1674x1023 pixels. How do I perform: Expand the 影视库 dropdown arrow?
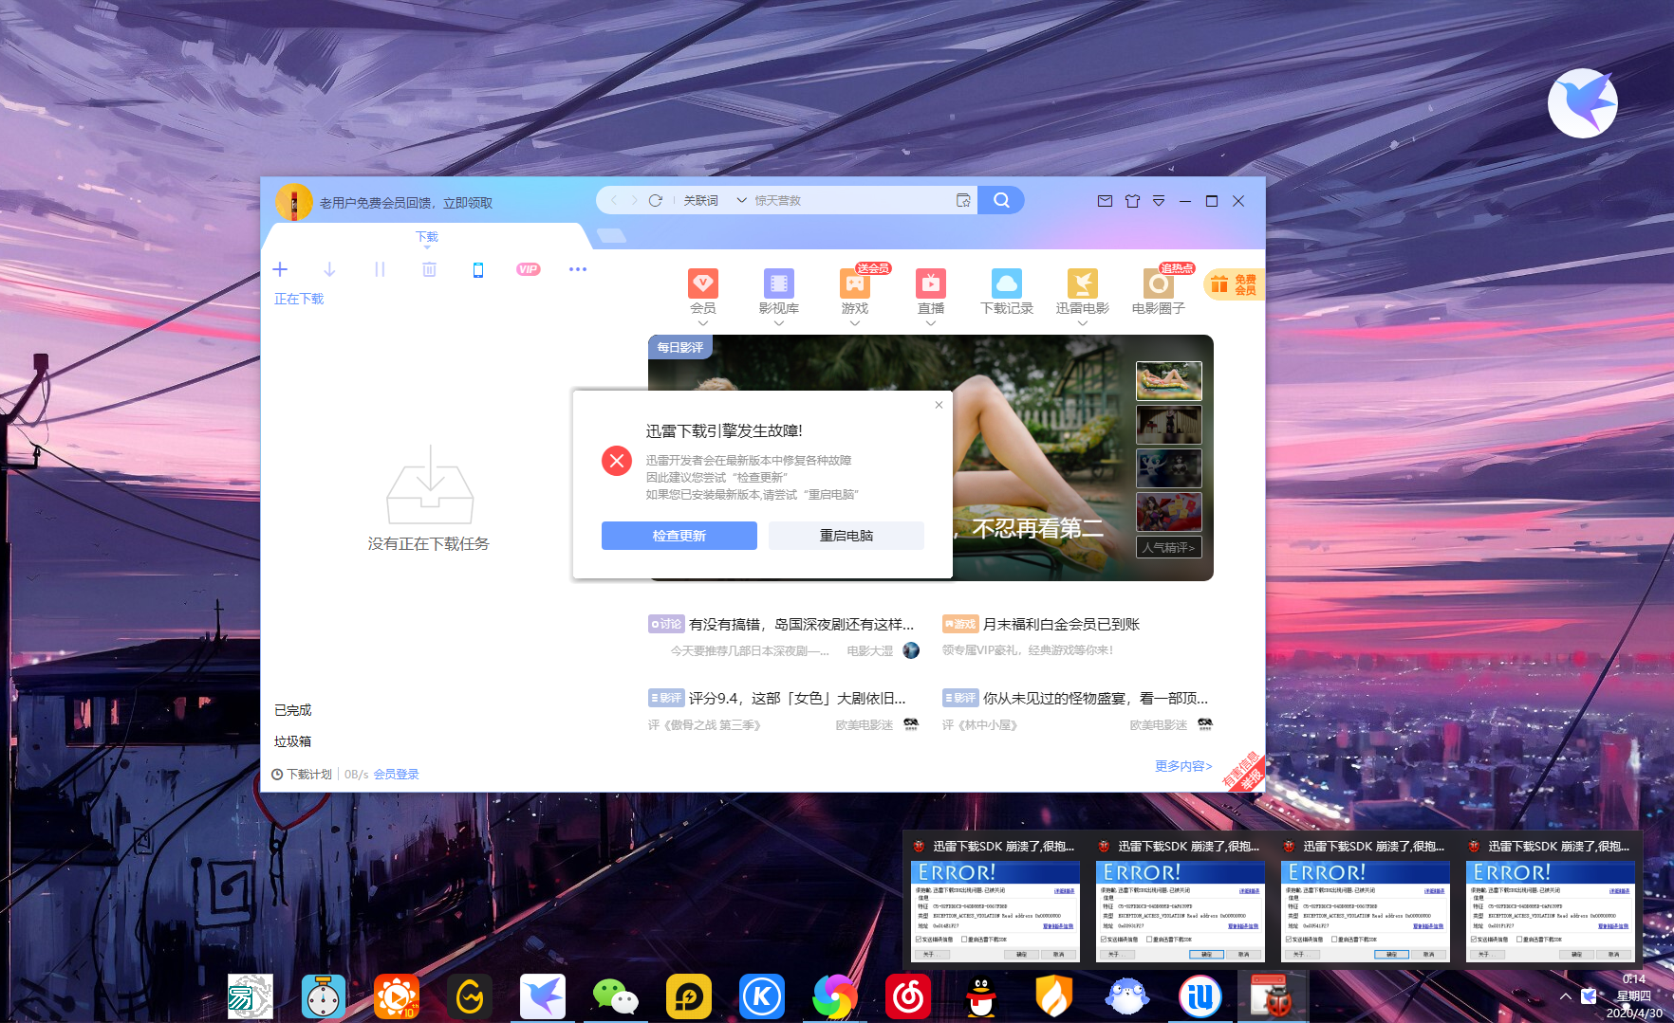pyautogui.click(x=778, y=323)
